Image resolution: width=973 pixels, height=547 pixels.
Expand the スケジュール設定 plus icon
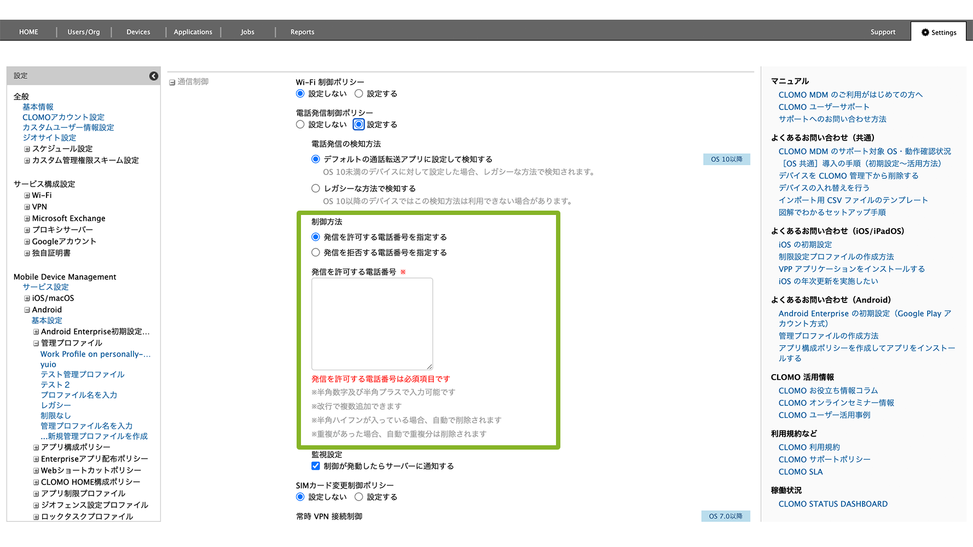pyautogui.click(x=27, y=149)
